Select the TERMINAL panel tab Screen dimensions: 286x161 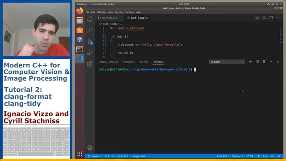pos(158,62)
